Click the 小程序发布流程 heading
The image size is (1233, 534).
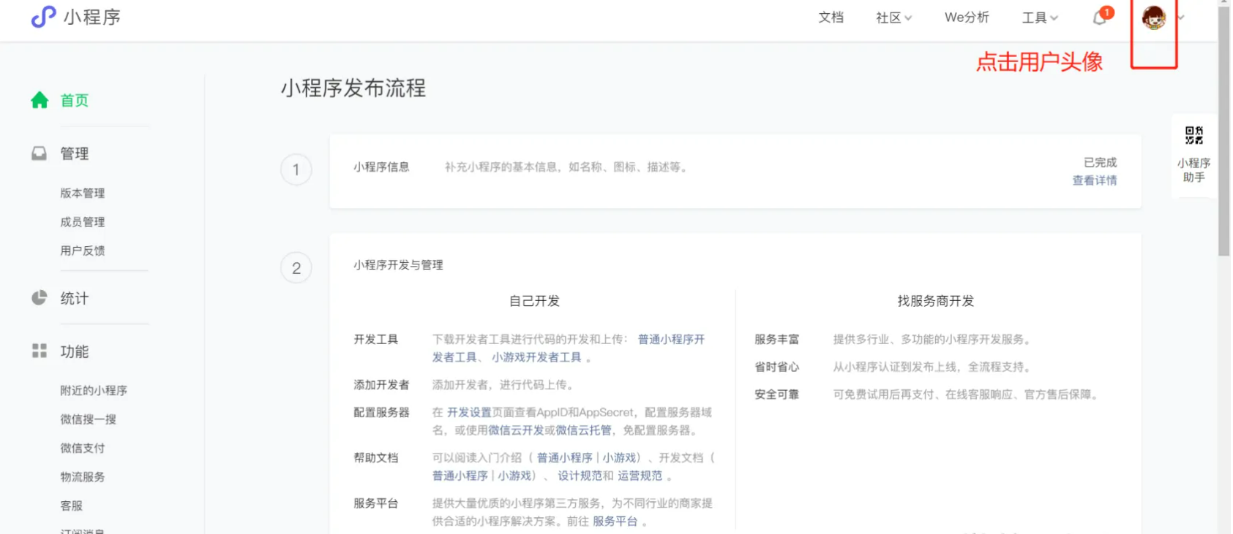353,88
